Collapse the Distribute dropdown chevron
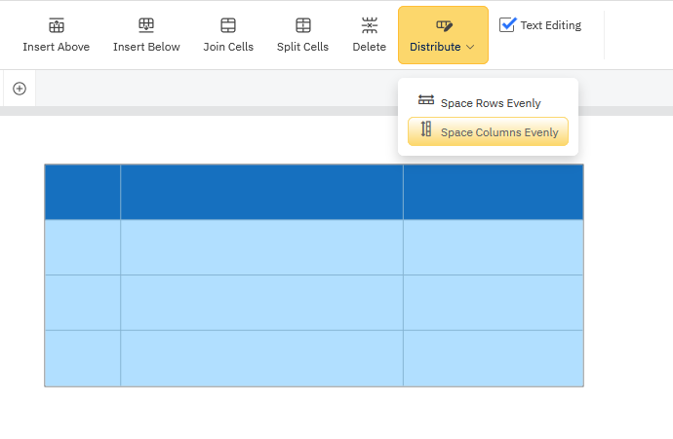673x439 pixels. (x=470, y=47)
